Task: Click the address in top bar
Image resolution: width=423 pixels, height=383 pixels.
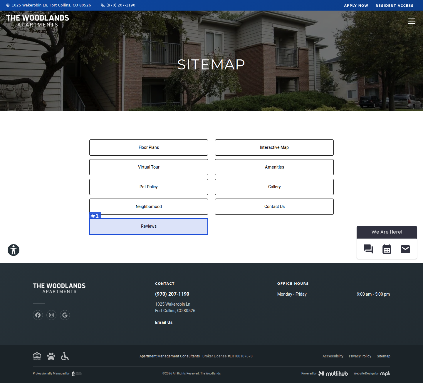Action: coord(49,5)
